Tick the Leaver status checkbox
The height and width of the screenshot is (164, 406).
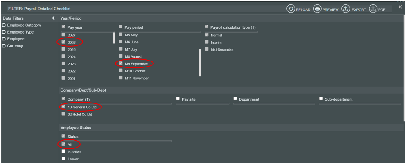point(64,159)
